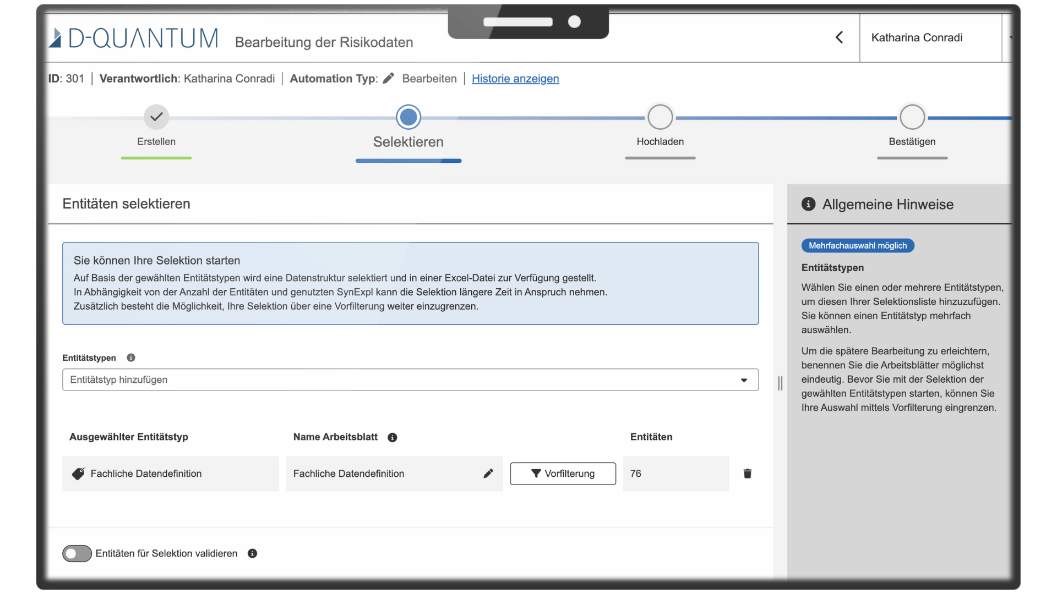The image size is (1057, 594).
Task: Click the tag icon of Fachliche Datendefinition
Action: pyautogui.click(x=78, y=474)
